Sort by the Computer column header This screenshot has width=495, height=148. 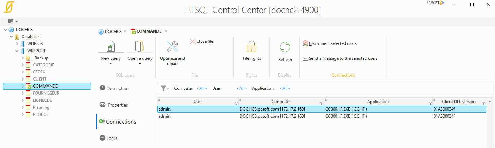coord(281,102)
